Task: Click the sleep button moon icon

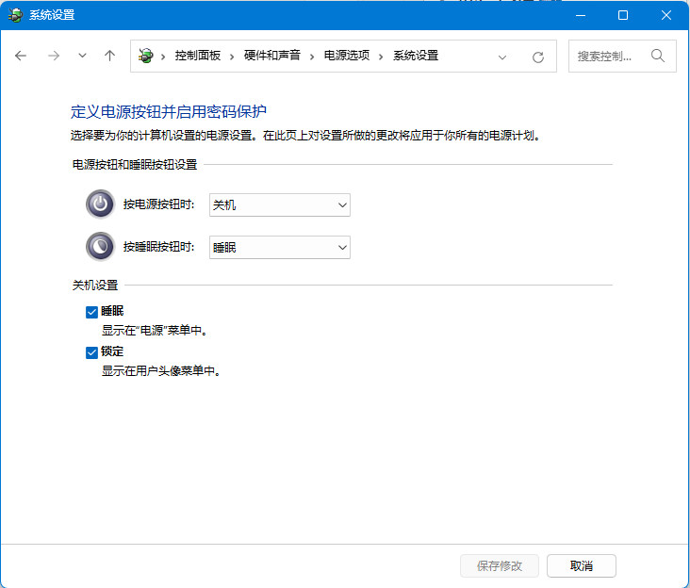Action: [x=100, y=246]
